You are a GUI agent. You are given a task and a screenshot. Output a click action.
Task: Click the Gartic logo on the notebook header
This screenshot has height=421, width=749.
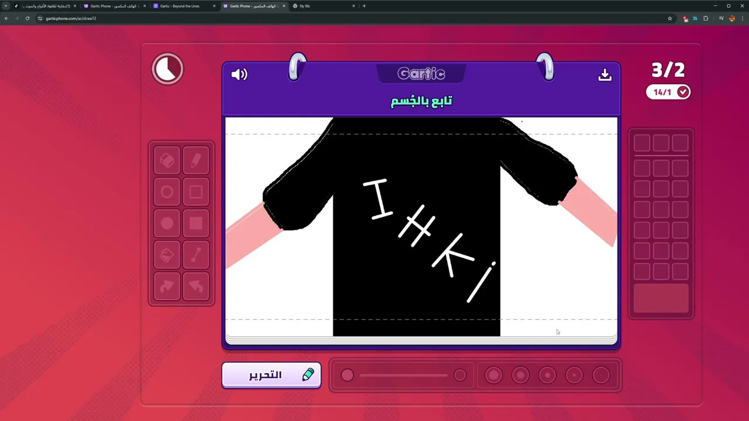[x=421, y=74]
